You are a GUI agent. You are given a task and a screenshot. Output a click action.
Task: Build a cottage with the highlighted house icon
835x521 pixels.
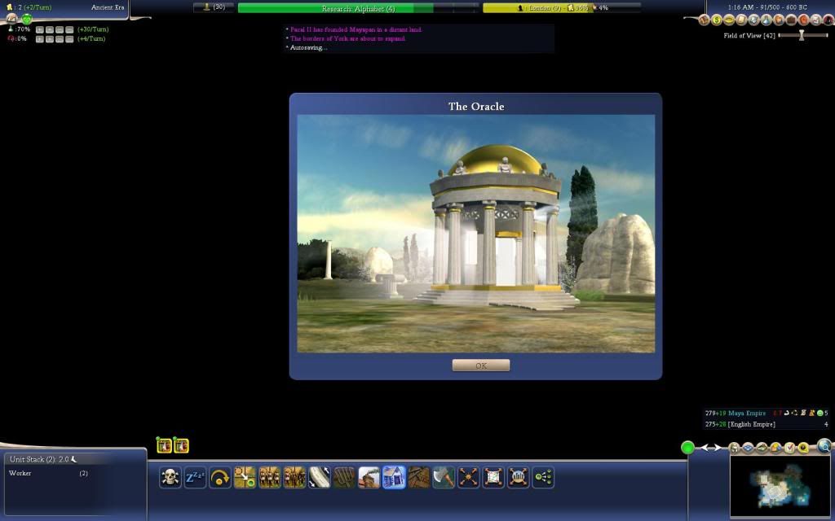(x=394, y=477)
